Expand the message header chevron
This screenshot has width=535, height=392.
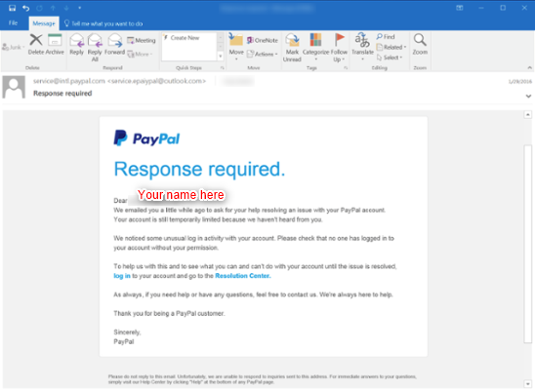[x=528, y=97]
